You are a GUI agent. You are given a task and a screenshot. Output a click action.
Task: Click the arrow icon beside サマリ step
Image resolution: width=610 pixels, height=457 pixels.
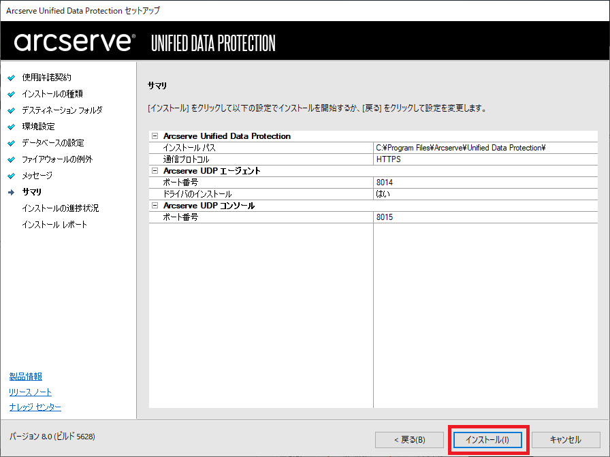click(12, 192)
